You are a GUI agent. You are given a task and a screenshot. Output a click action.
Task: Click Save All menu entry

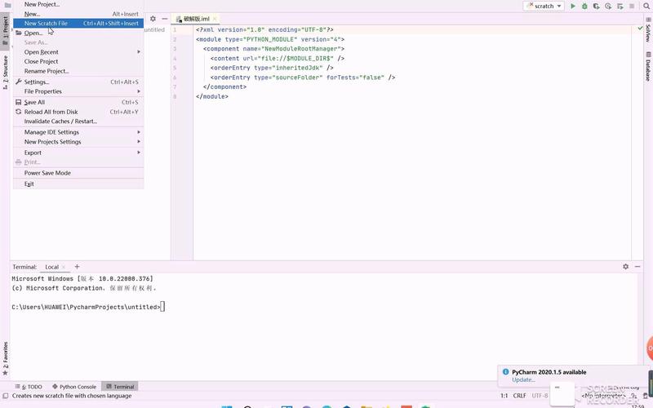pyautogui.click(x=78, y=102)
